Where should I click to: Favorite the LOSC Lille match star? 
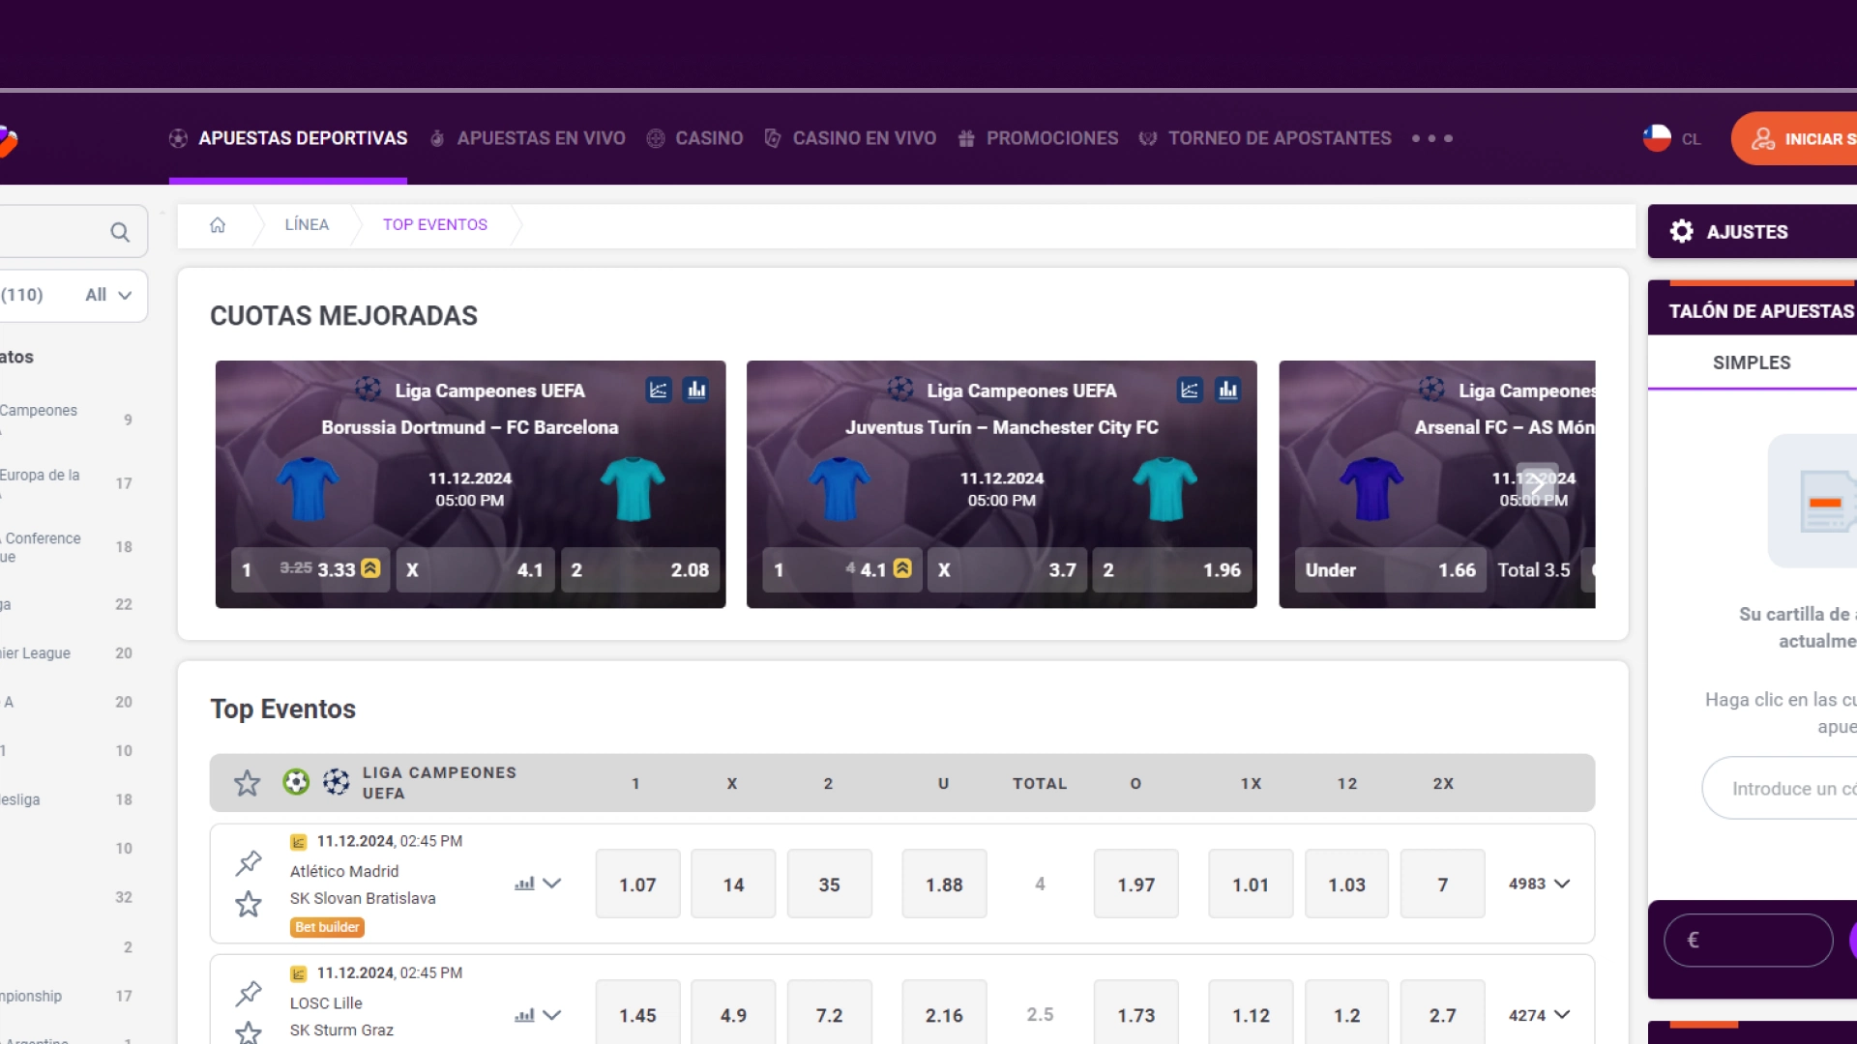point(249,1032)
